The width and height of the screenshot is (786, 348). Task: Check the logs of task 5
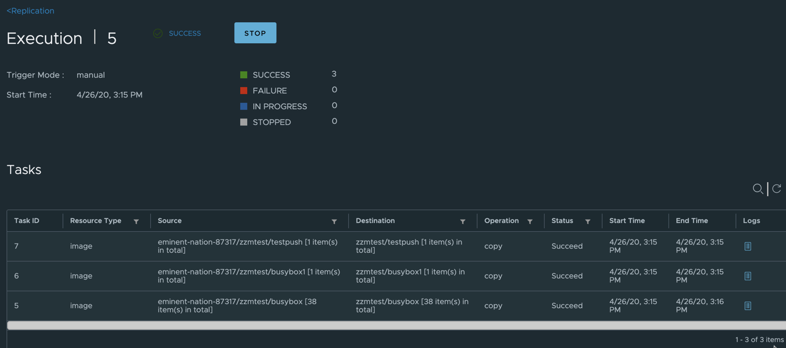point(747,305)
